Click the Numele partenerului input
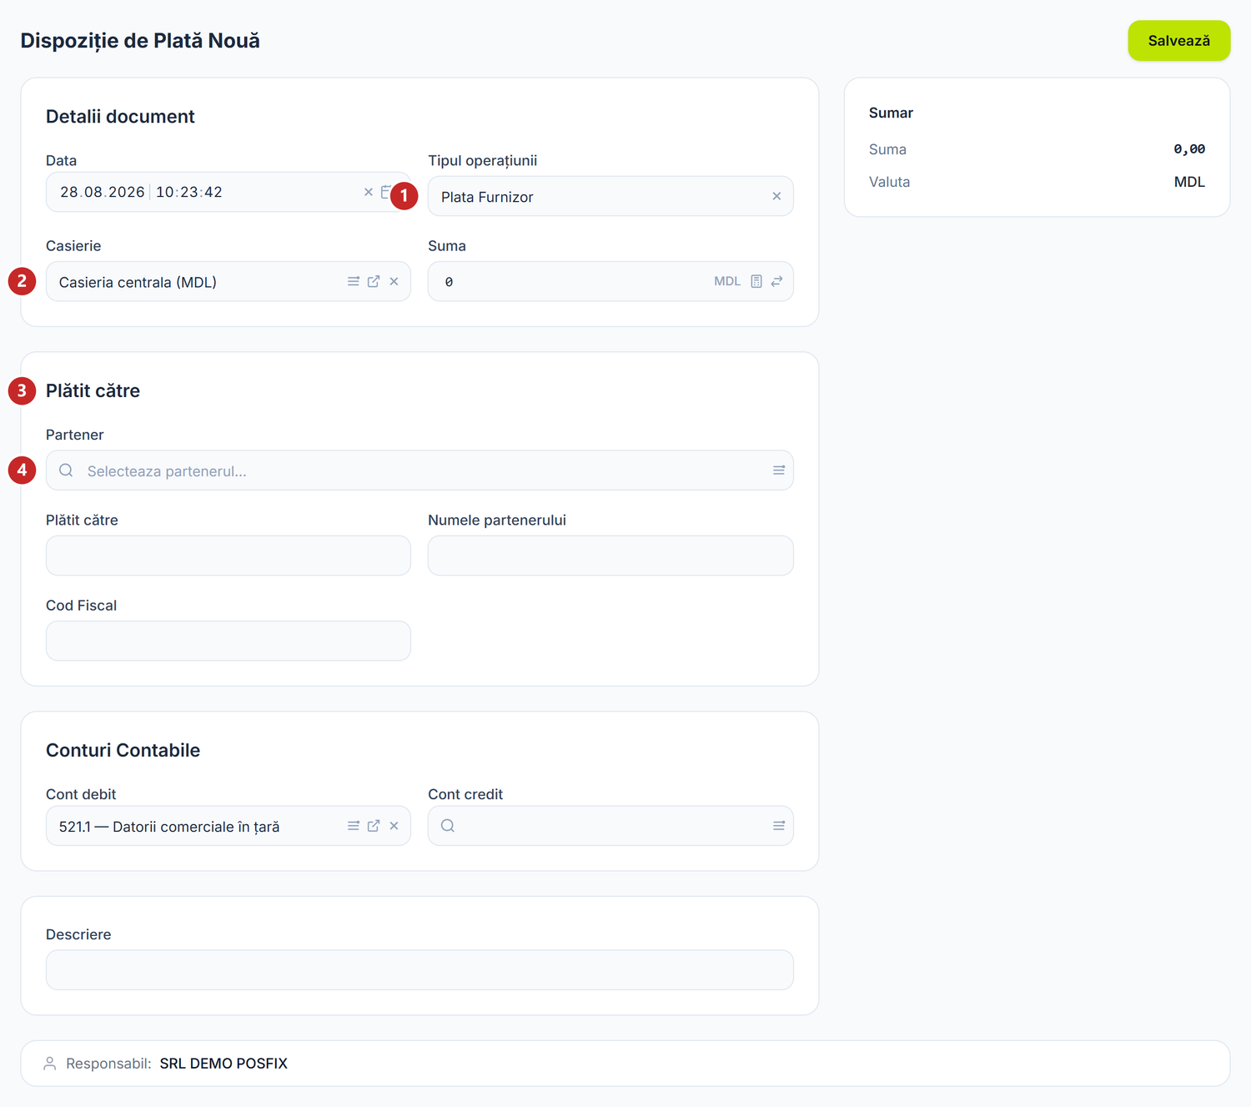Screen dimensions: 1251x1107 [610, 556]
